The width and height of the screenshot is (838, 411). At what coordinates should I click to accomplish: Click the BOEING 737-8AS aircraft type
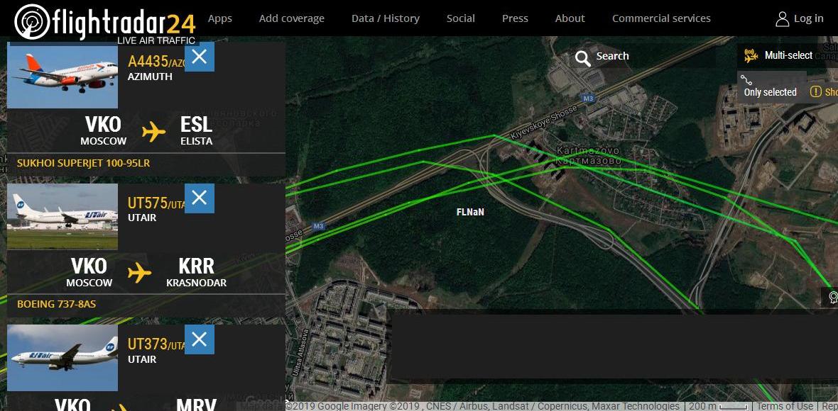[x=57, y=305]
